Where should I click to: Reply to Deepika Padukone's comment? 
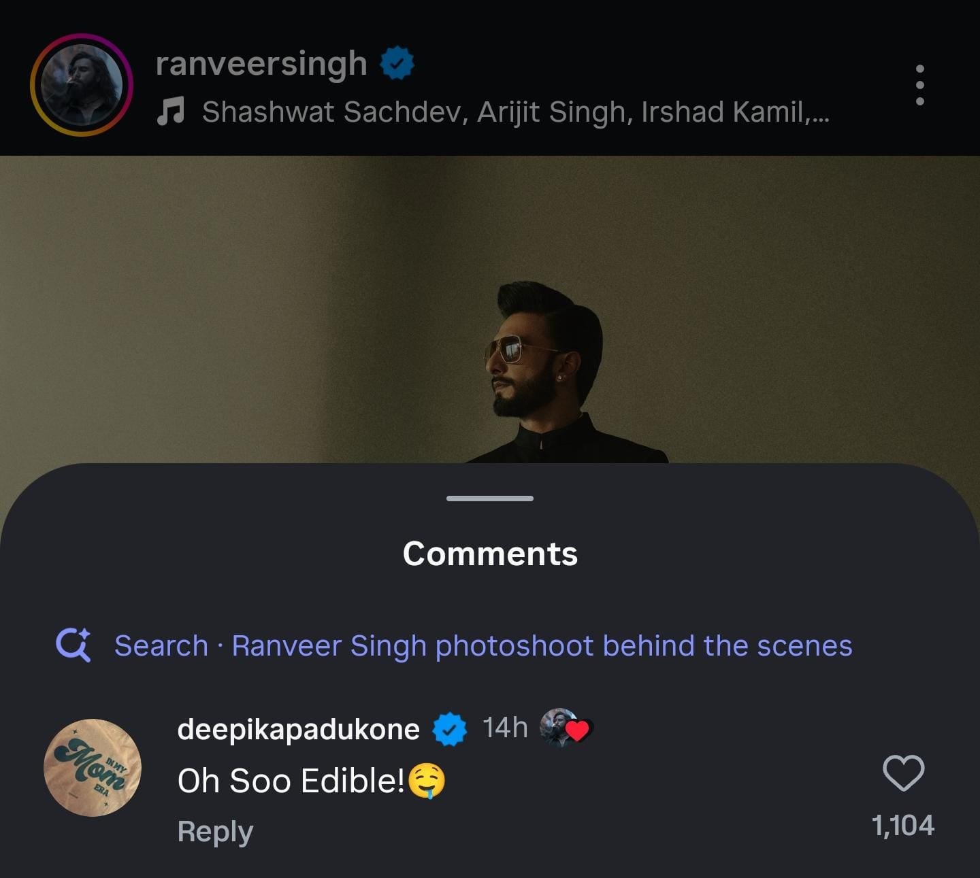click(214, 830)
